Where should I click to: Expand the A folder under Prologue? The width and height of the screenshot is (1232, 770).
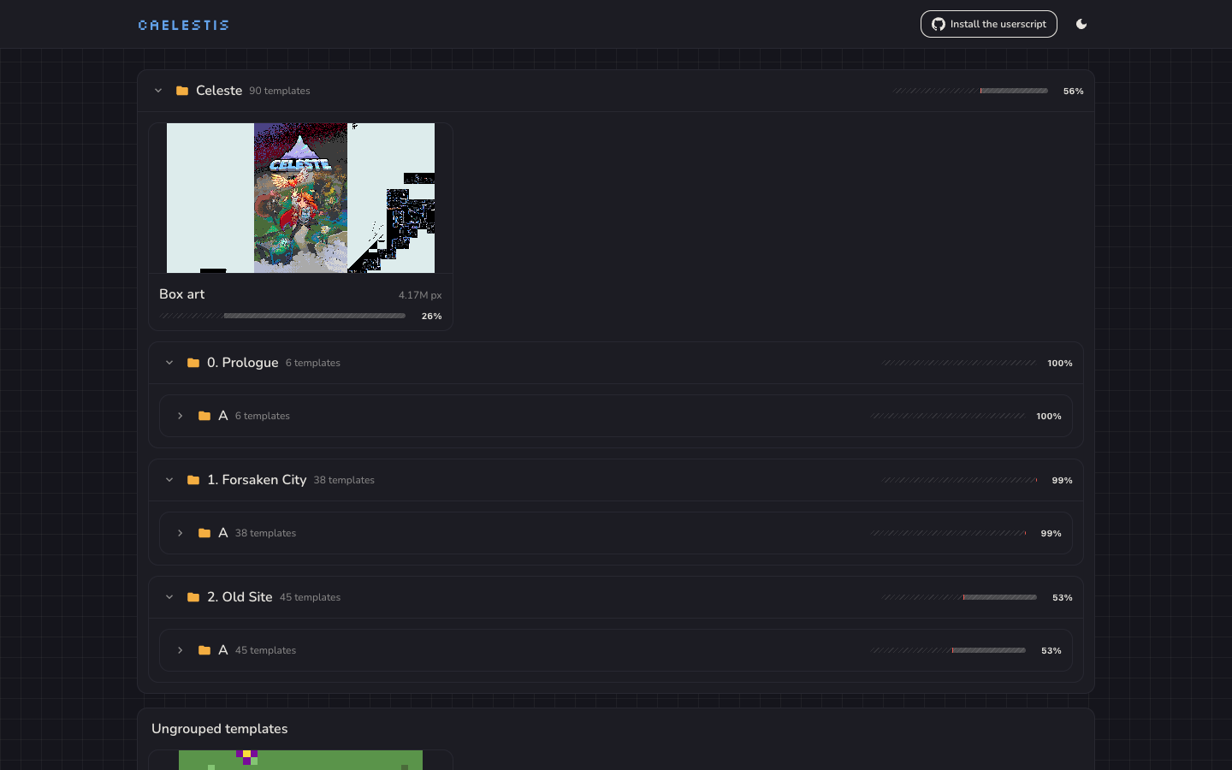click(x=181, y=416)
